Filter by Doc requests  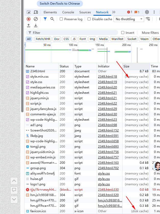[57, 39]
